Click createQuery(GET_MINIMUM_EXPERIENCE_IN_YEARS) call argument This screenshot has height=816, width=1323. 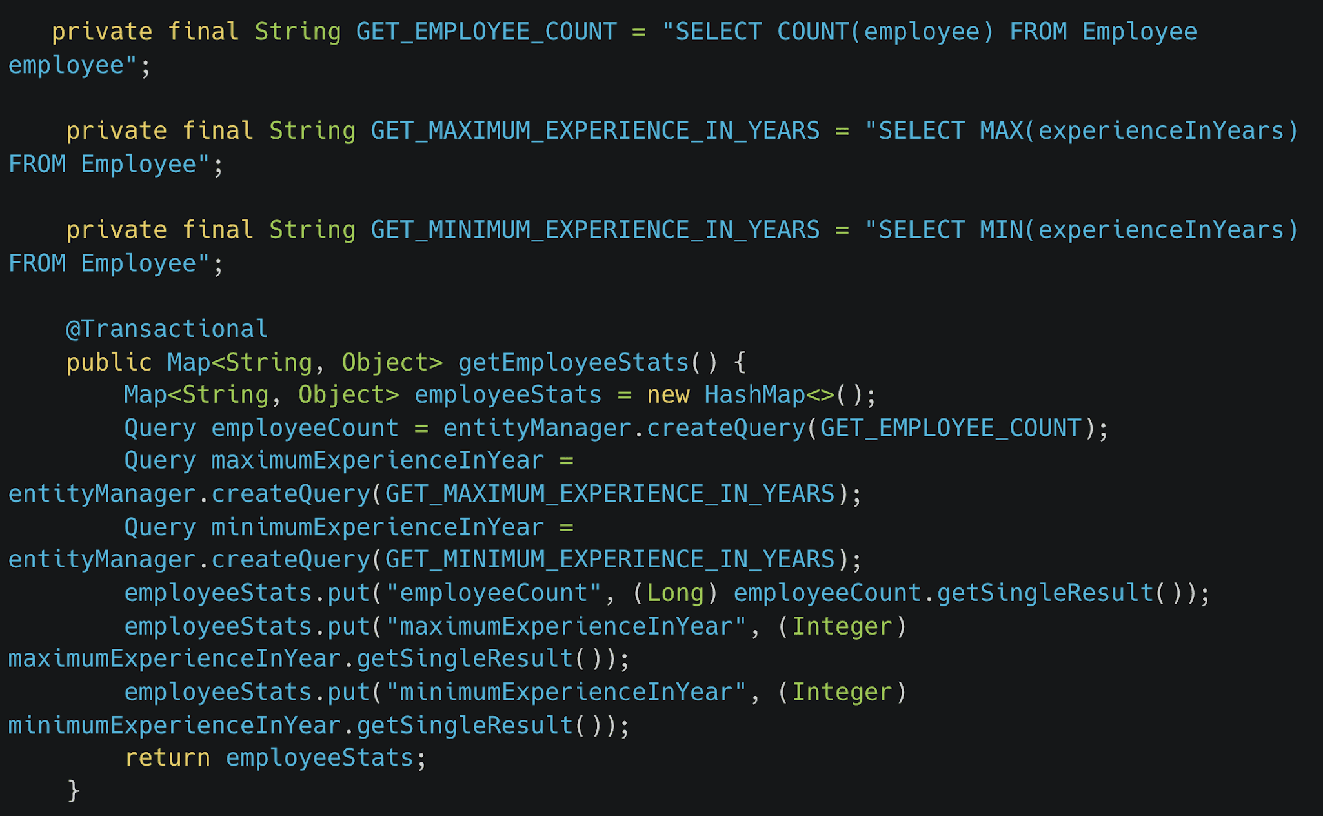[610, 559]
